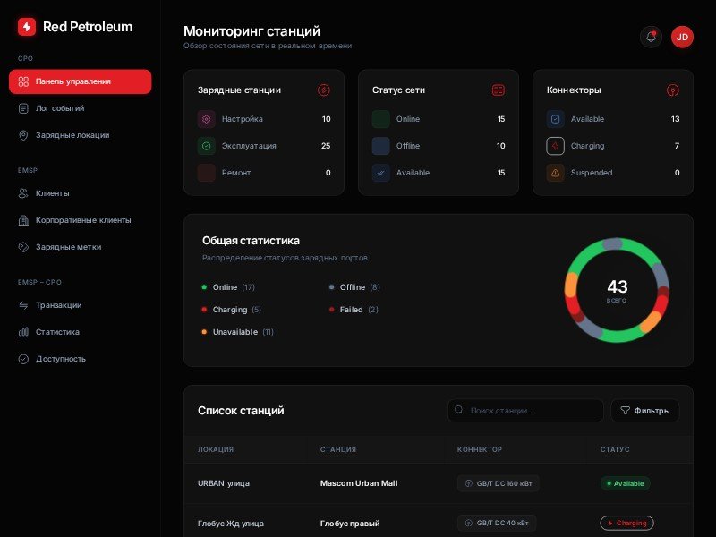Select the Charging connector icon
The image size is (716, 537).
[555, 146]
